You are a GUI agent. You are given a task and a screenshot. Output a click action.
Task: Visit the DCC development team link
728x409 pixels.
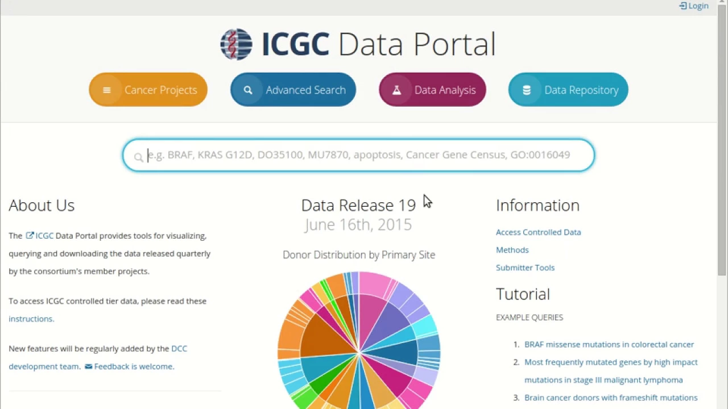(98, 357)
